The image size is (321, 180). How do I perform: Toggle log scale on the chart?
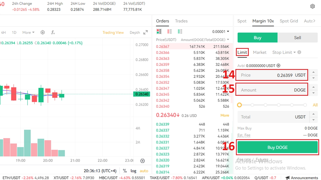pos(133,171)
